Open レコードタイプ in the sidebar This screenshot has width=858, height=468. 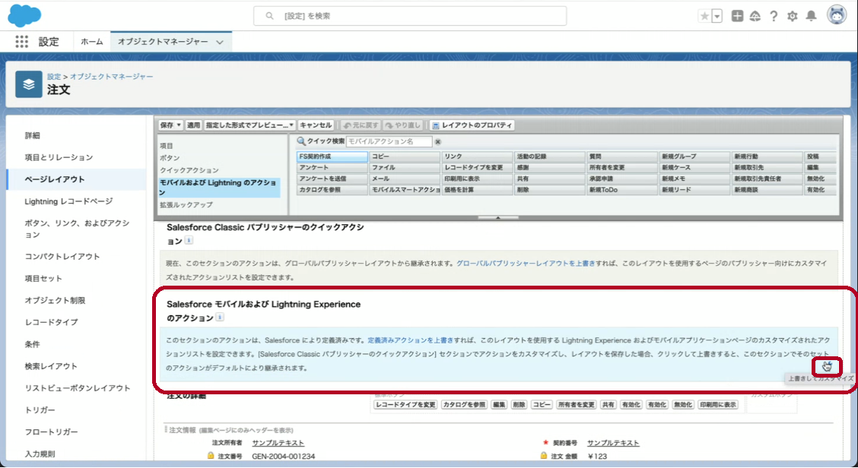point(51,322)
